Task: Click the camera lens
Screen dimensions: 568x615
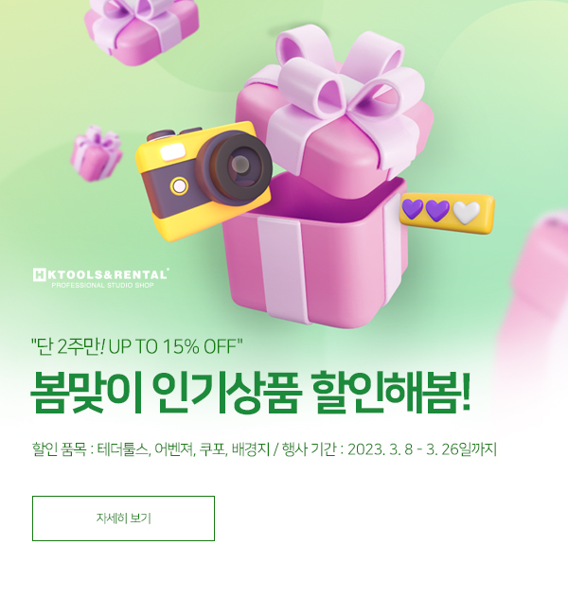Action: coord(237,167)
